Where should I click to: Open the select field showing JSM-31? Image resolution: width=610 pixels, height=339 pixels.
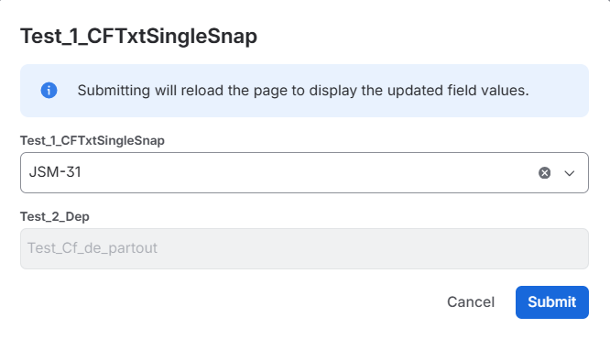pos(304,172)
